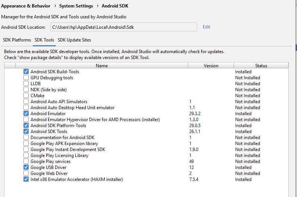Screen dimensions: 297x197
Task: Uncheck the Google USB Driver checkbox
Action: [26, 167]
